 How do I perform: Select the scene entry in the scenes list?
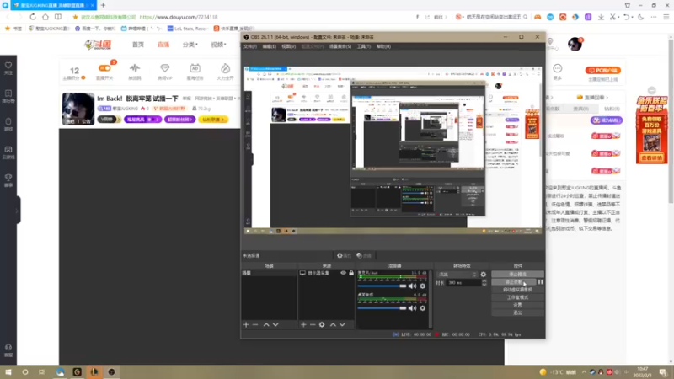(269, 273)
